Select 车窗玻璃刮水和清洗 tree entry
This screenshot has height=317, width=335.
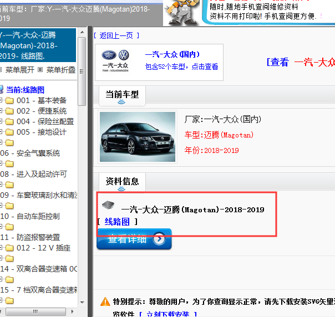[38, 195]
